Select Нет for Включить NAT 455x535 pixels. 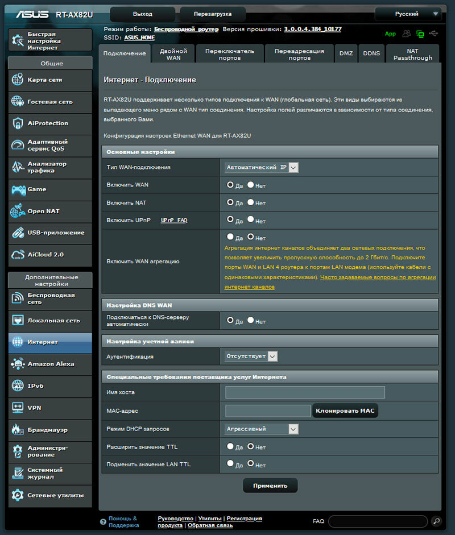pyautogui.click(x=251, y=202)
